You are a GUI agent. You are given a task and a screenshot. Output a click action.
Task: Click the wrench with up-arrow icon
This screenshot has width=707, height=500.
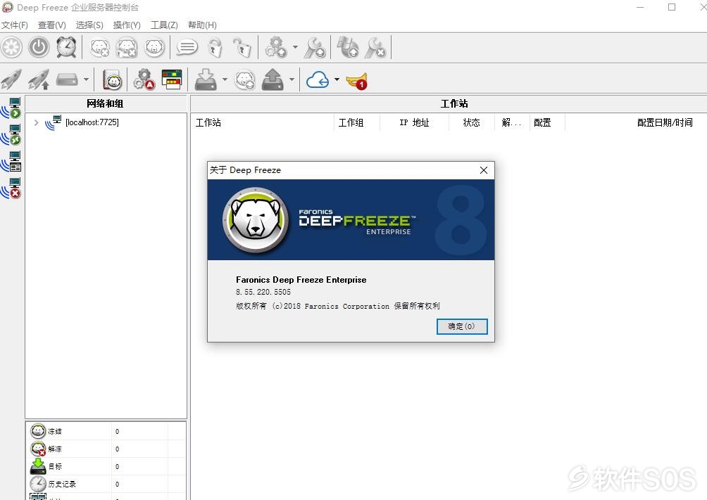[315, 47]
